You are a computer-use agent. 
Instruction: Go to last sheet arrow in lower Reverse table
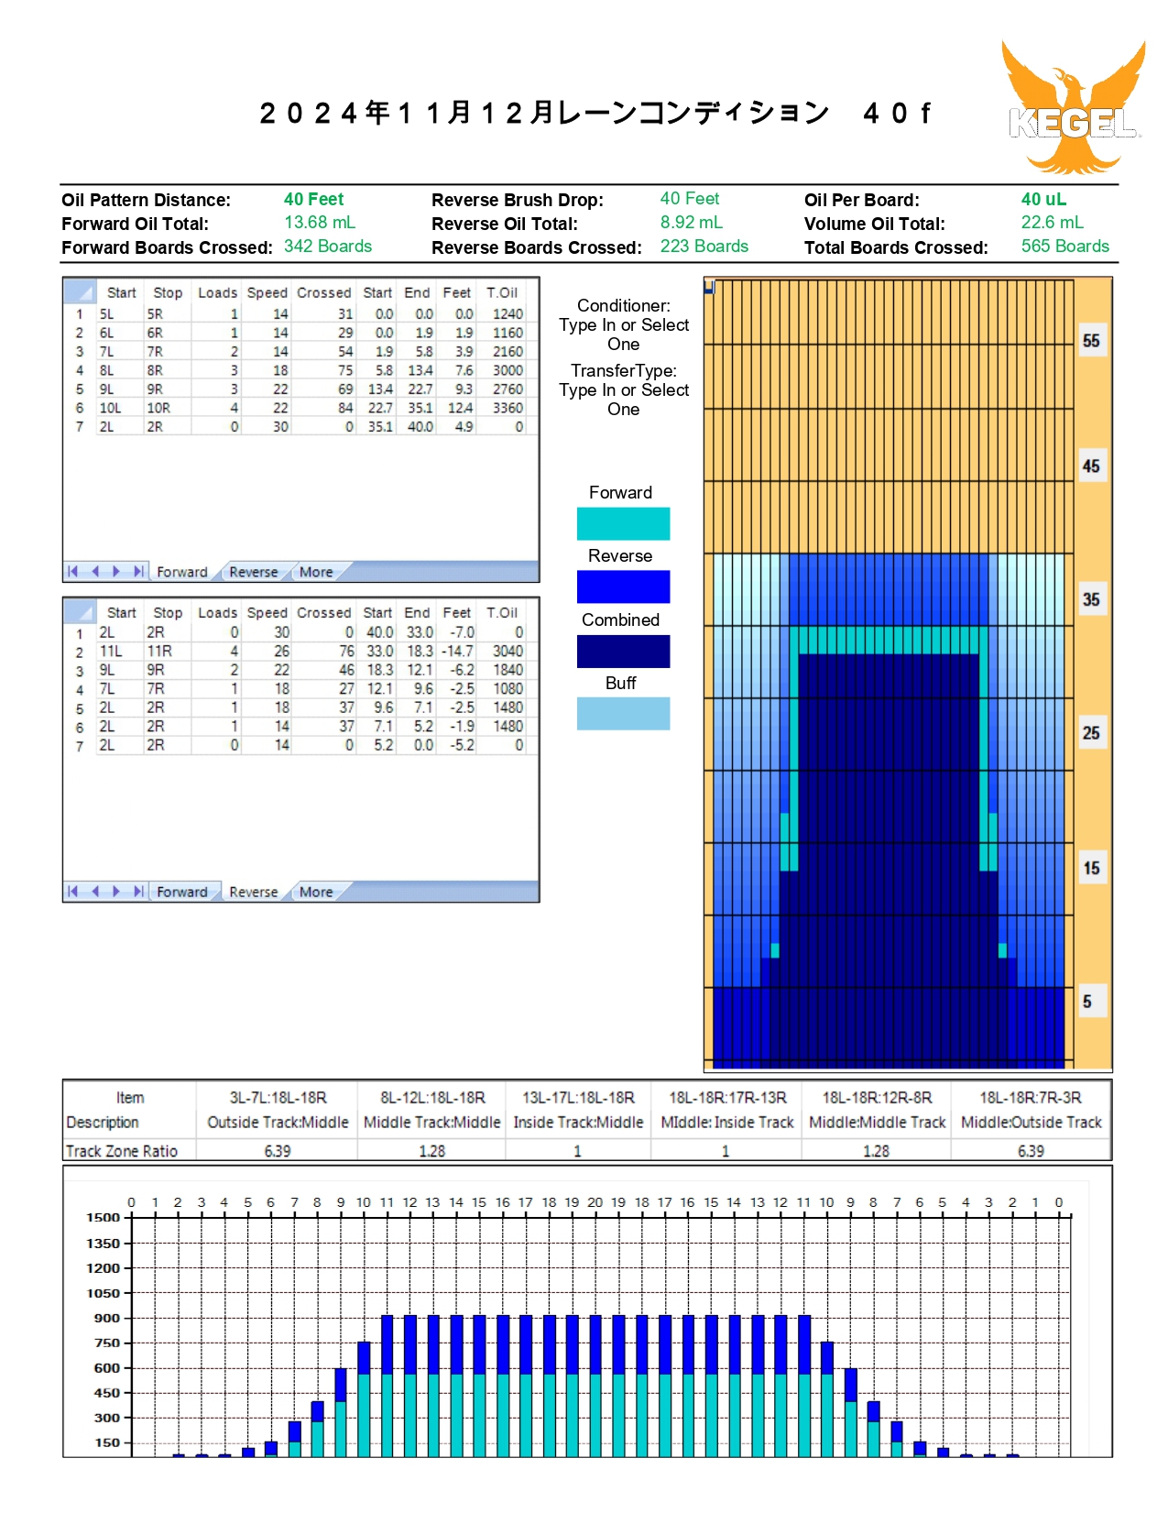pyautogui.click(x=138, y=891)
